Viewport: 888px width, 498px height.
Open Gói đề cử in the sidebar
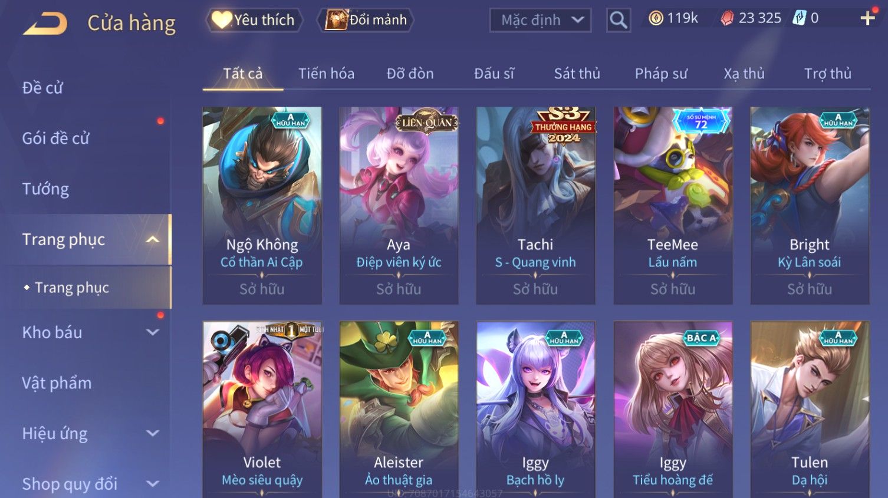(x=55, y=138)
